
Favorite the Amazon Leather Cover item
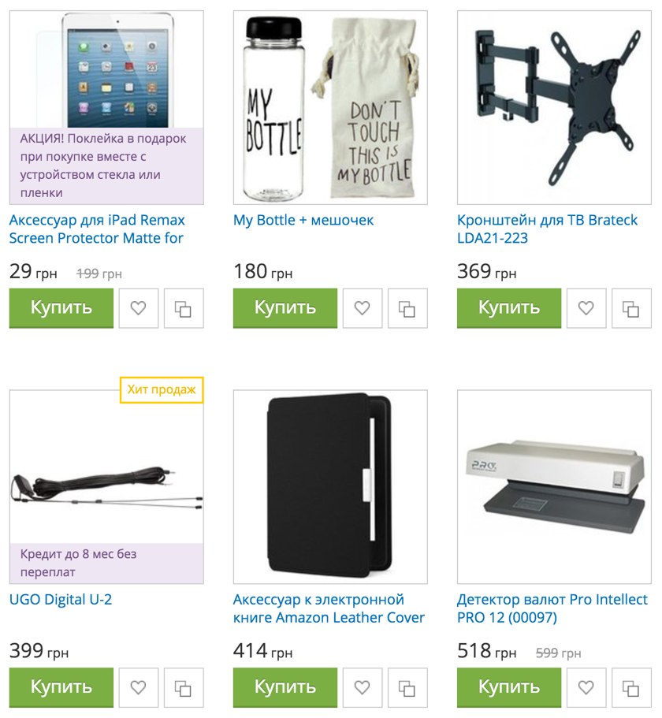point(363,687)
